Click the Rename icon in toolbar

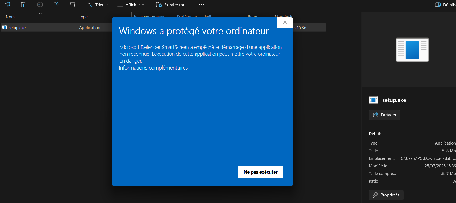(40, 5)
